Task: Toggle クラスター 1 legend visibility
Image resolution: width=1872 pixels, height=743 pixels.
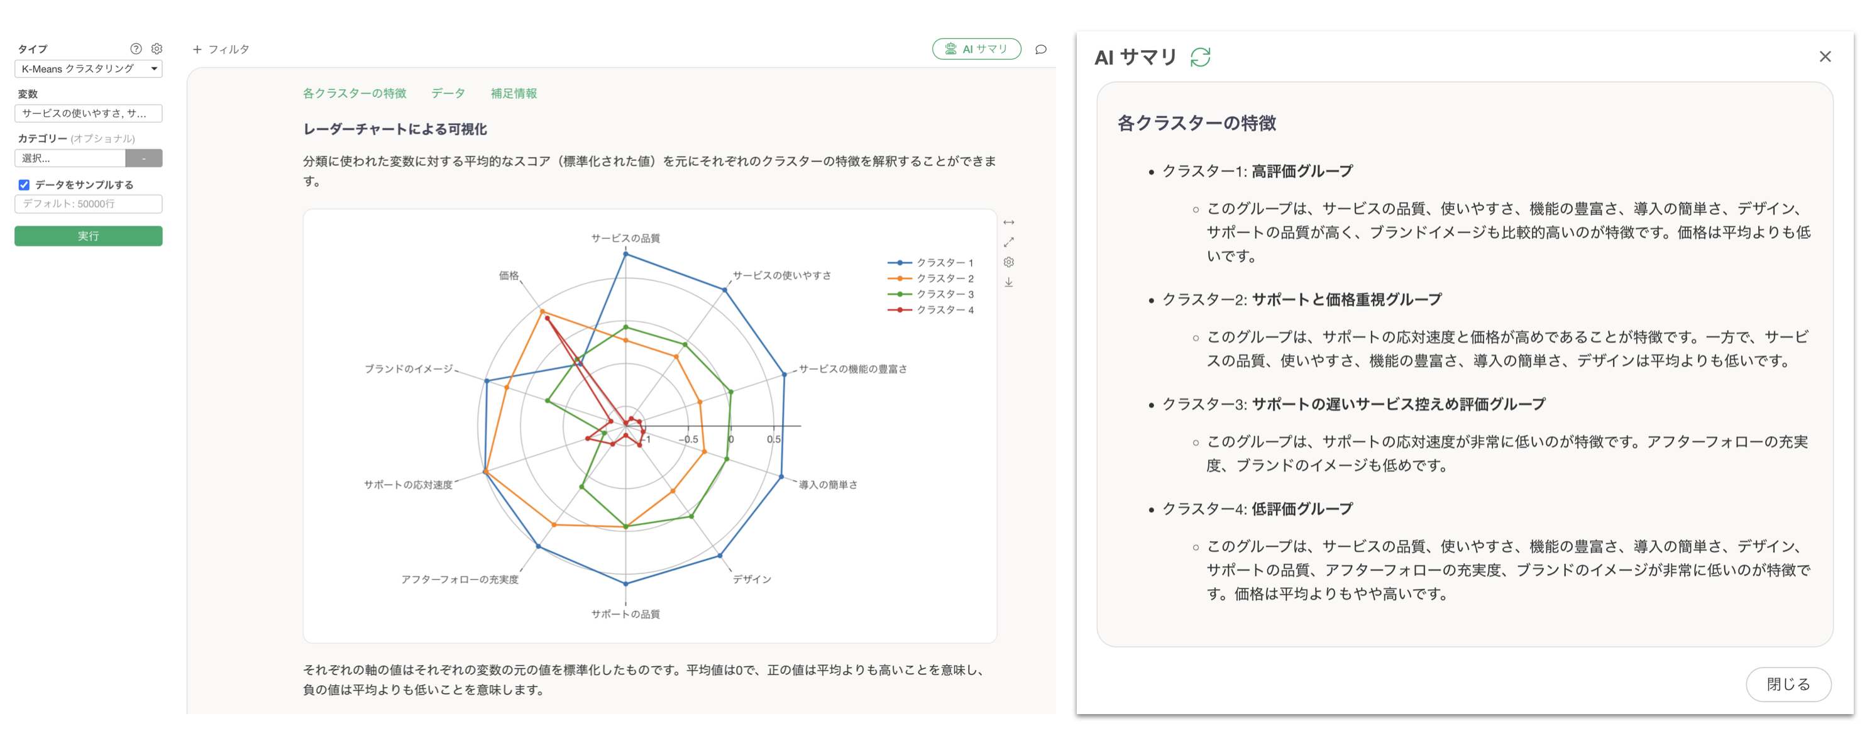Action: pos(930,263)
